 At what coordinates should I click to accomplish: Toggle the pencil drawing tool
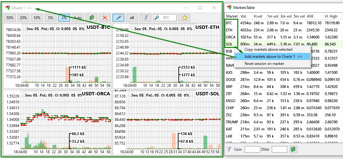click(x=118, y=18)
